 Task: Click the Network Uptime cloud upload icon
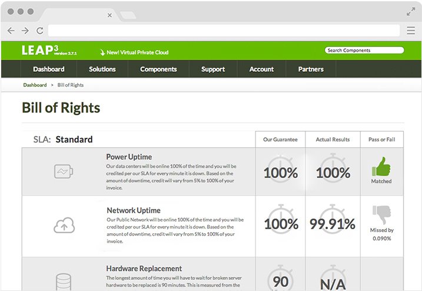(x=64, y=225)
